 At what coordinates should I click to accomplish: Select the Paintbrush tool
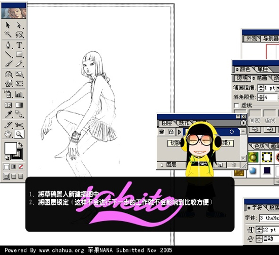(8, 63)
